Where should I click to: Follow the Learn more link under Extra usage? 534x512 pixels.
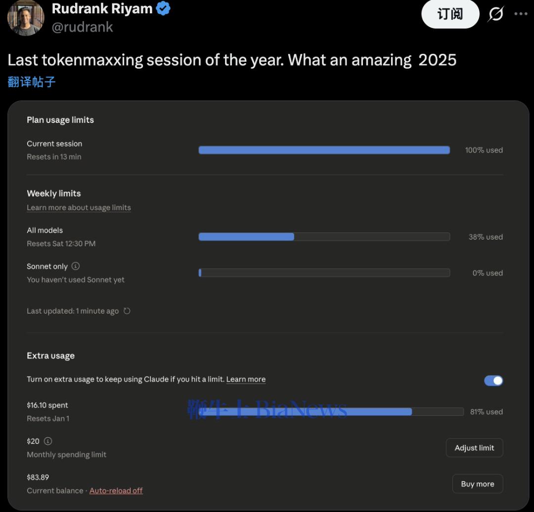[x=246, y=379]
